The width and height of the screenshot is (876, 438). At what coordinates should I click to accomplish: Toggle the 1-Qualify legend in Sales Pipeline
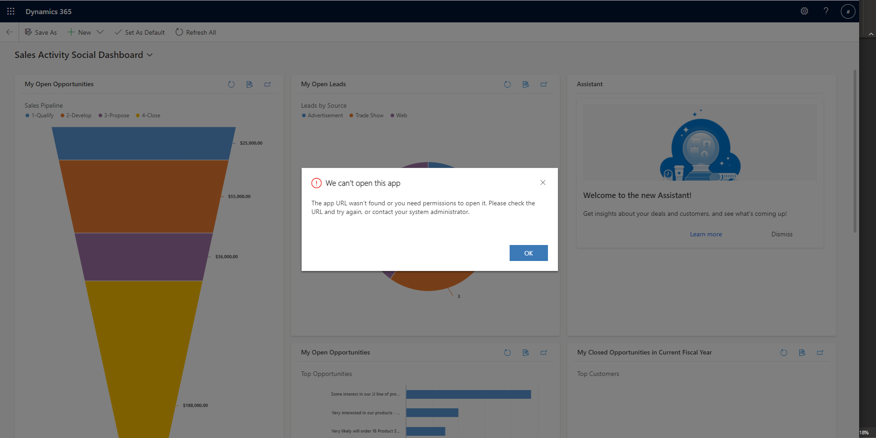pyautogui.click(x=39, y=115)
